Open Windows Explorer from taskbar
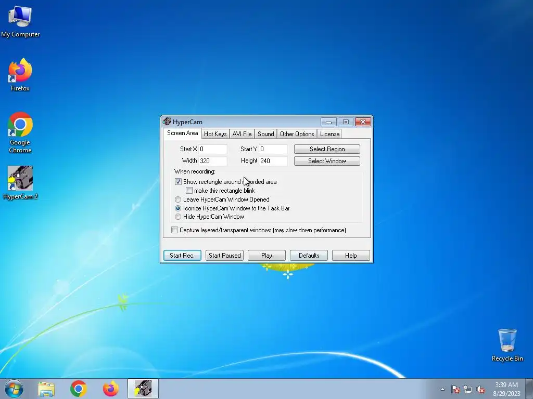 point(46,389)
